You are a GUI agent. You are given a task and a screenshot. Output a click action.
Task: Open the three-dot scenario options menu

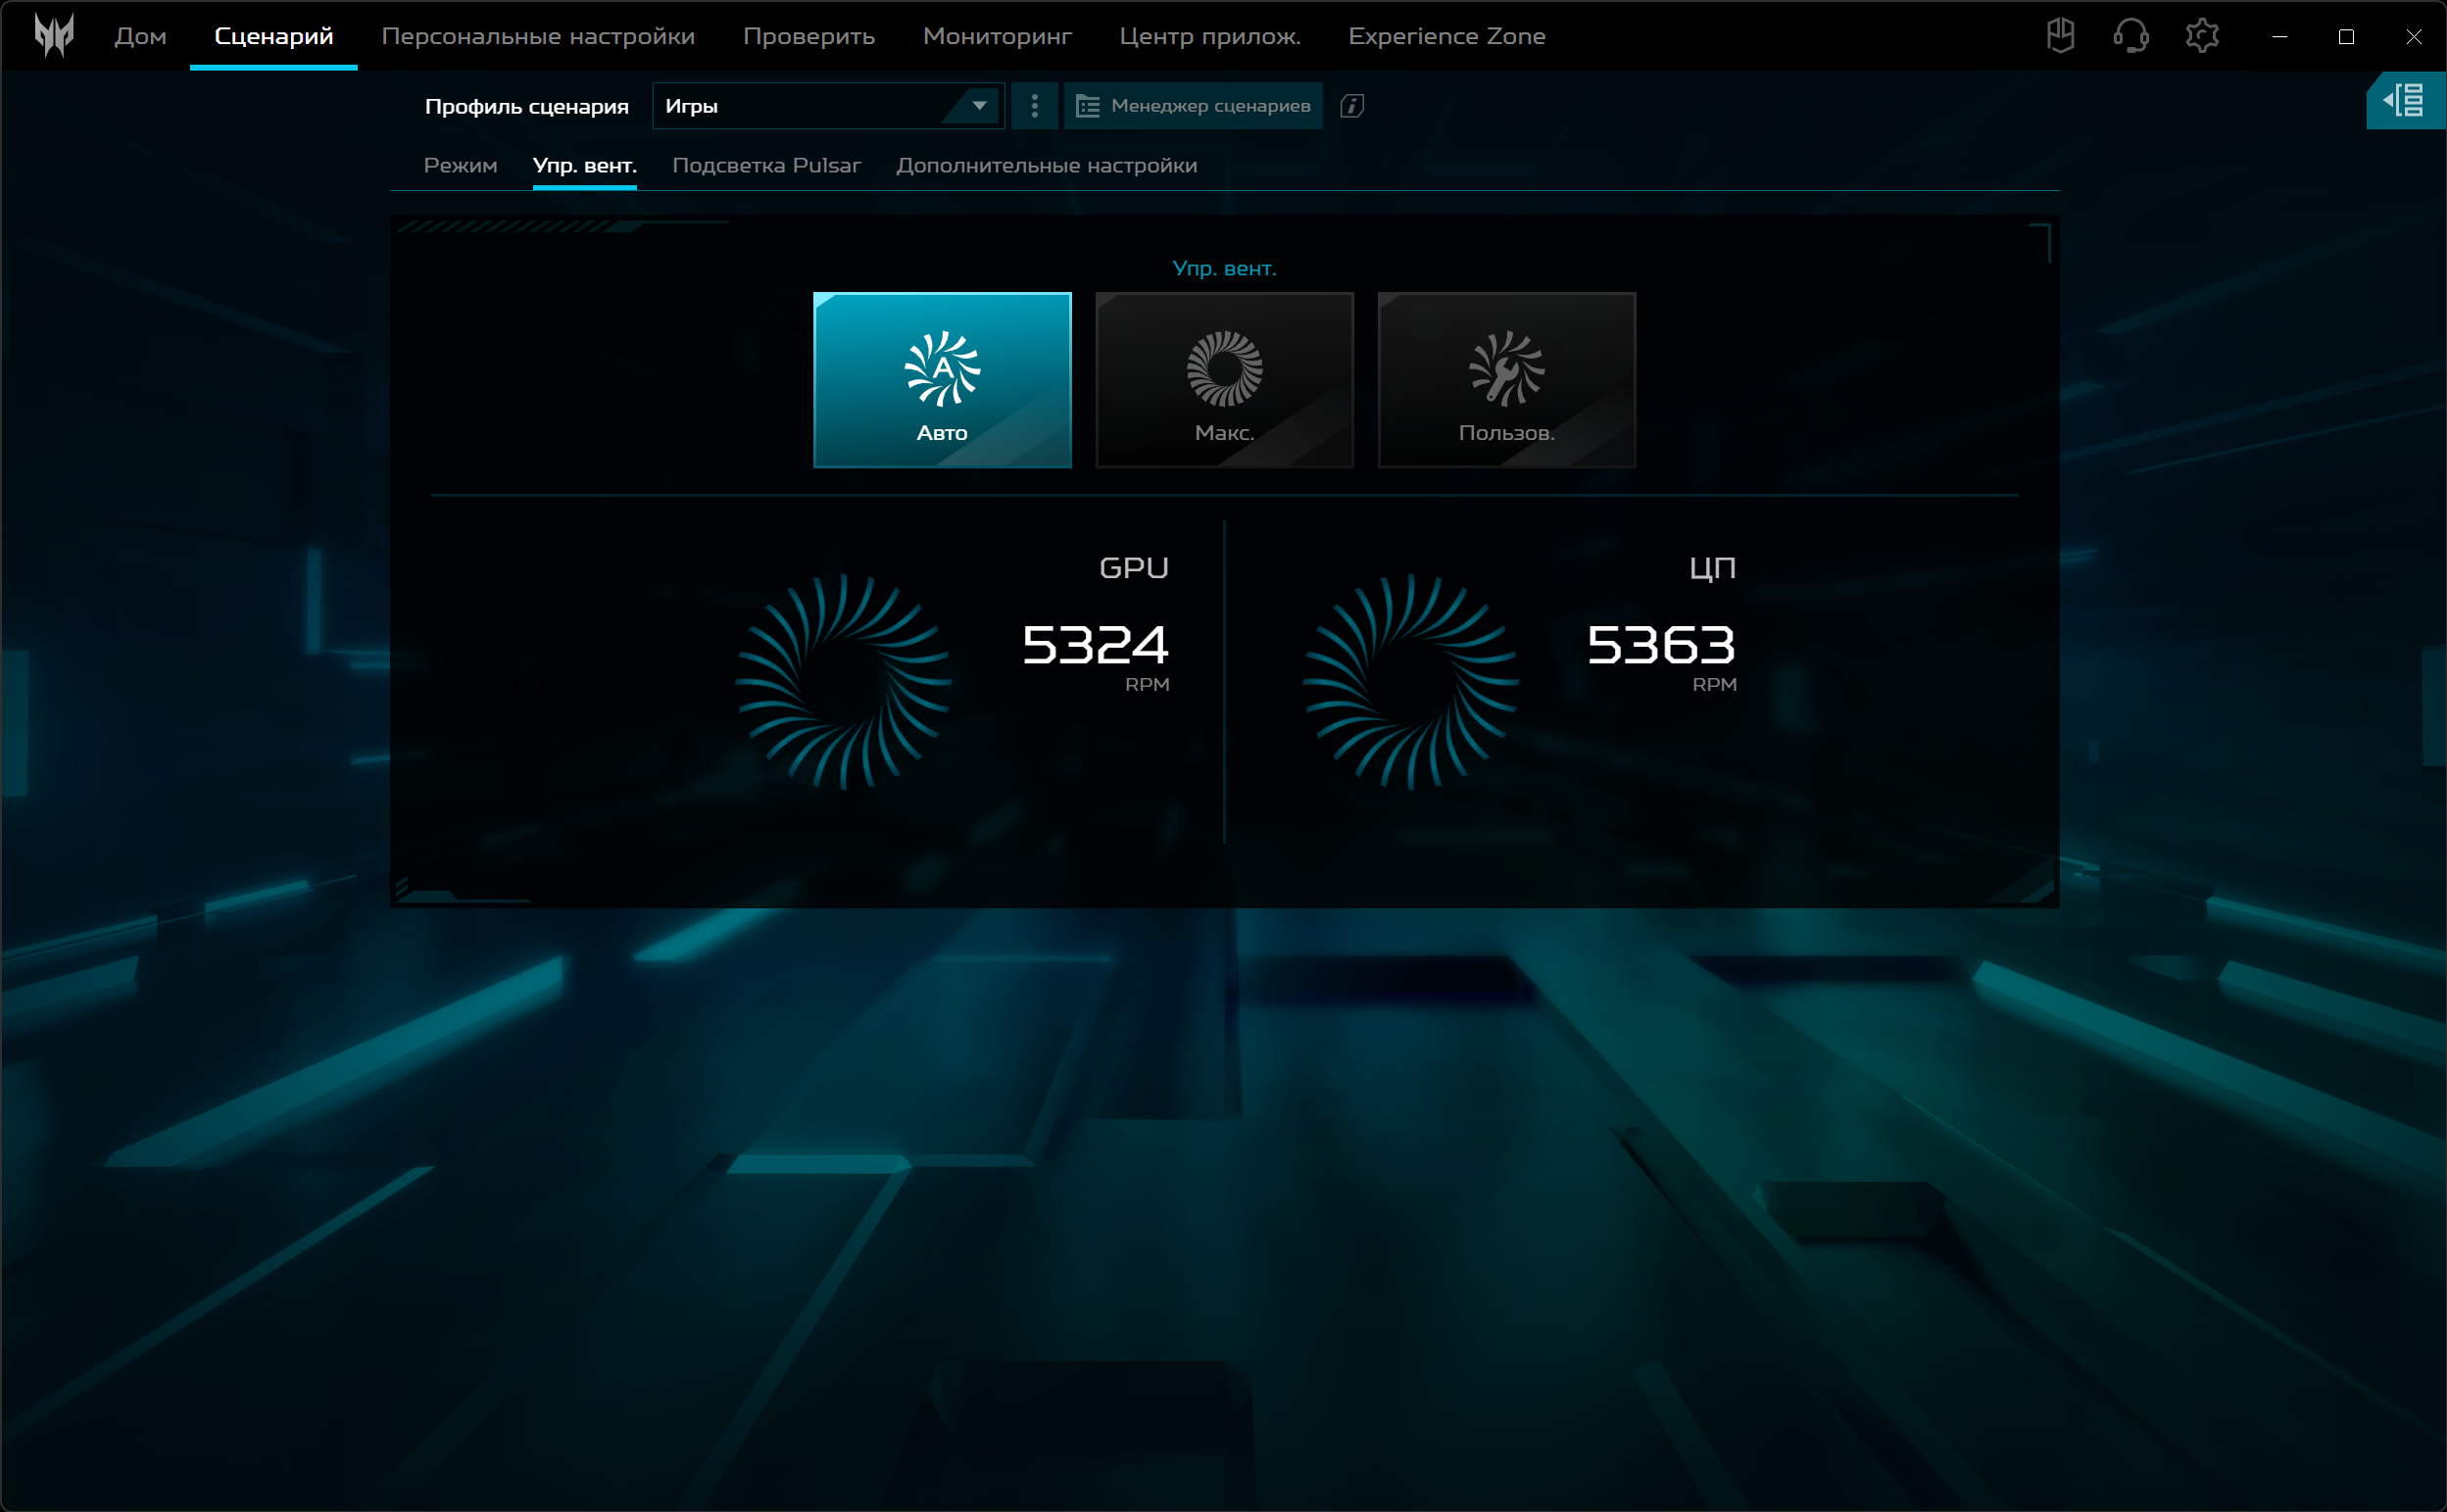(x=1034, y=106)
